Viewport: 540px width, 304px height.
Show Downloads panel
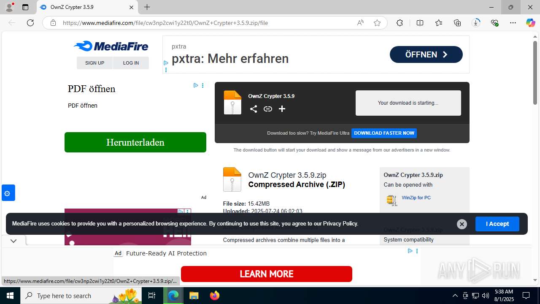tap(476, 23)
